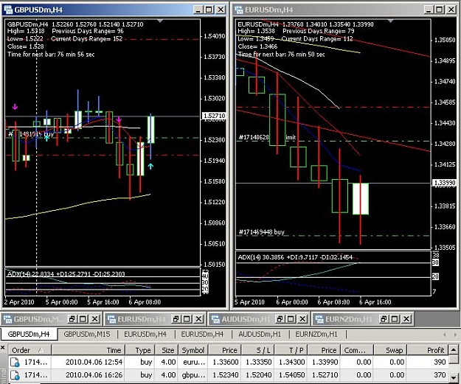Sort trades by the Type column
The height and width of the screenshot is (384, 461).
pyautogui.click(x=140, y=350)
